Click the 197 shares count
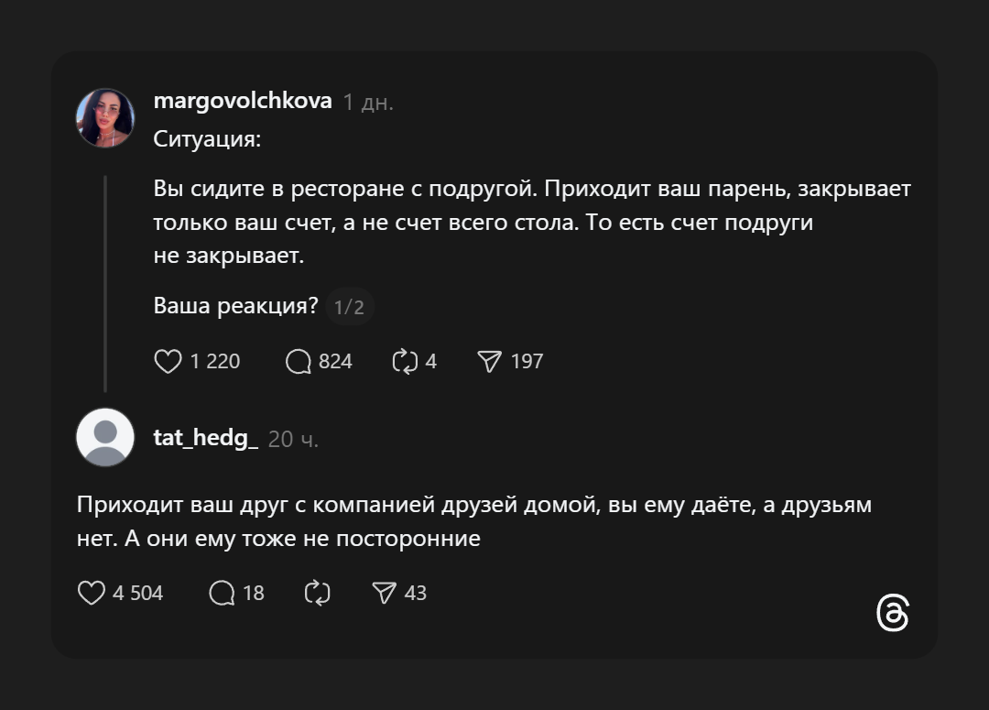This screenshot has height=710, width=989. (527, 361)
